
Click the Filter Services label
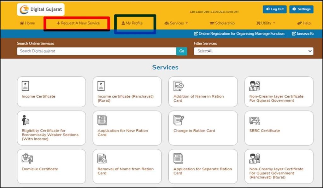pyautogui.click(x=205, y=43)
